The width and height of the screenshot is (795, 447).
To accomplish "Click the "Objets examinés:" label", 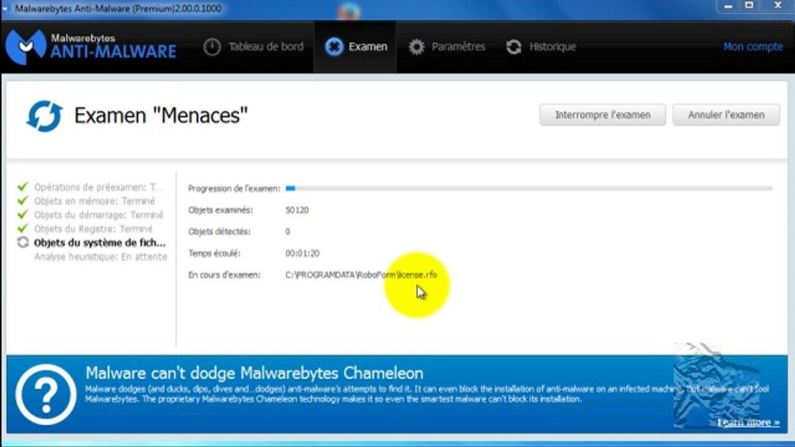I will pos(220,210).
